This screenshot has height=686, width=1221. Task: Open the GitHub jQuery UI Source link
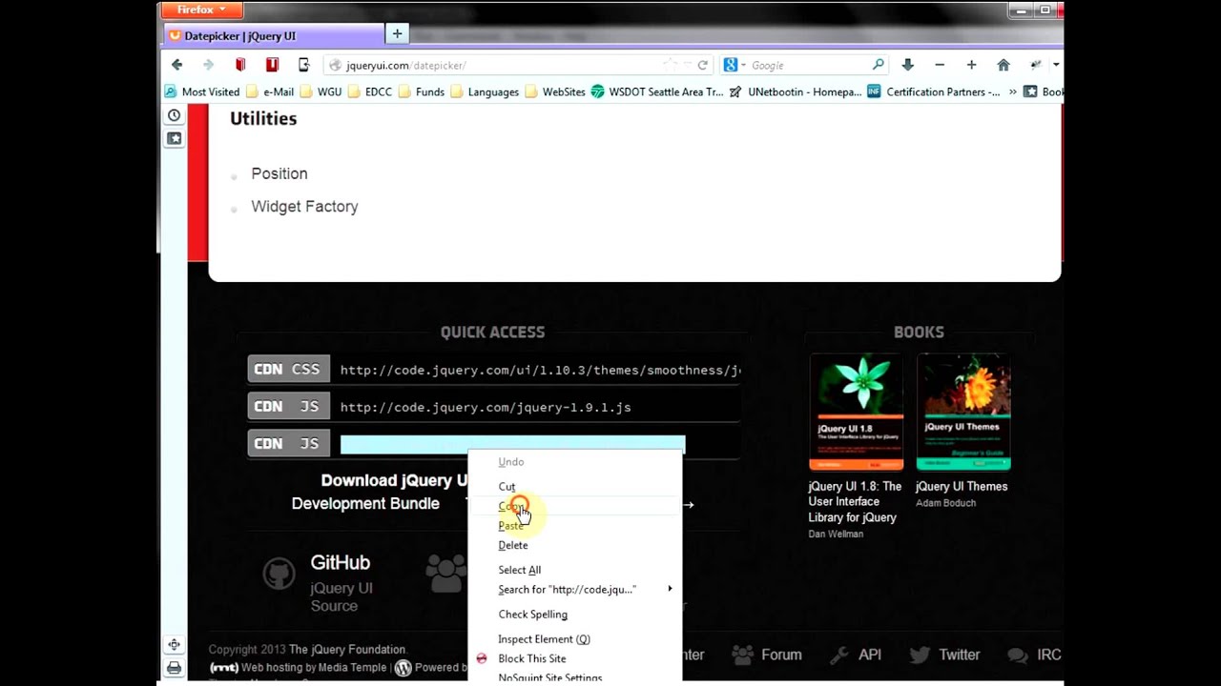pyautogui.click(x=341, y=583)
